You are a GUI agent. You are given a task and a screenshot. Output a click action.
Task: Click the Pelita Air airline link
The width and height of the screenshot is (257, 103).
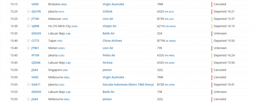tap(109, 55)
